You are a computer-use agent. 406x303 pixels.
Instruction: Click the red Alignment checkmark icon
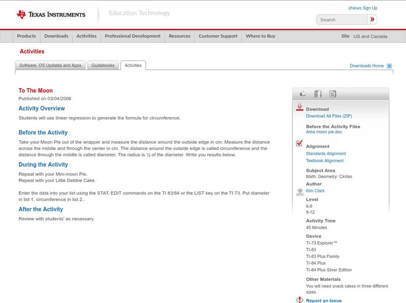299,143
